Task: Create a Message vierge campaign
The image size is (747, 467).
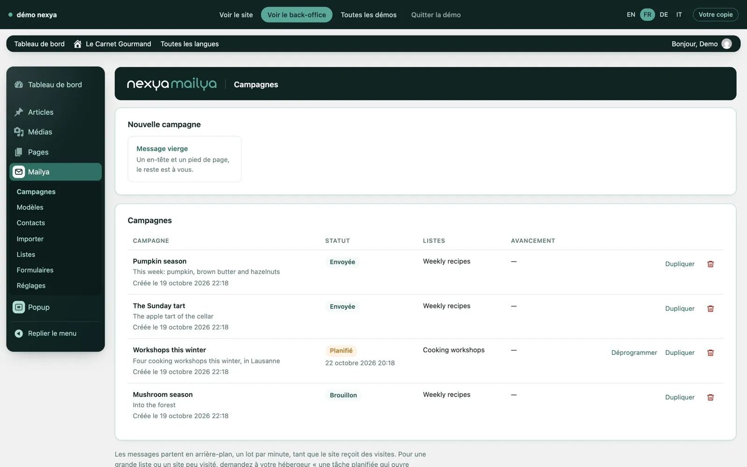Action: pyautogui.click(x=184, y=159)
